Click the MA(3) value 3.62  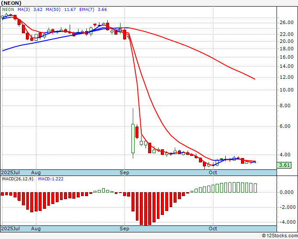point(38,10)
